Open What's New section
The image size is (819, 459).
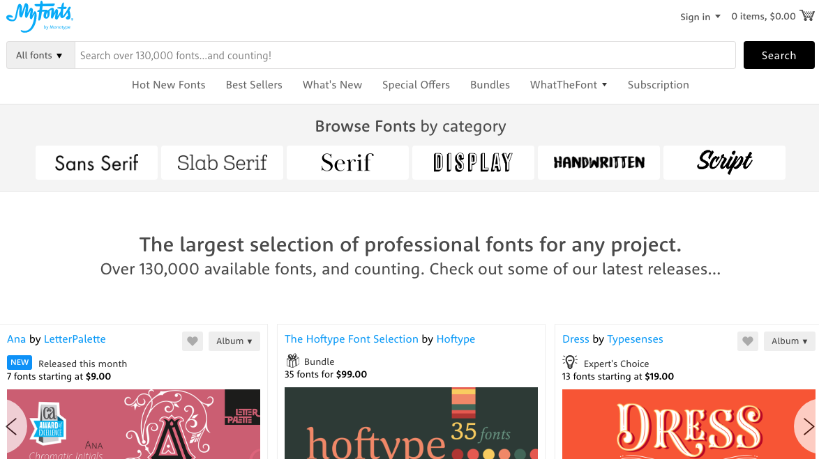coord(332,84)
